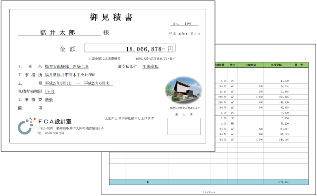This screenshot has width=317, height=196.
Task: Click the 見積有効期限 value 1ヶ月
Action: [x=50, y=92]
